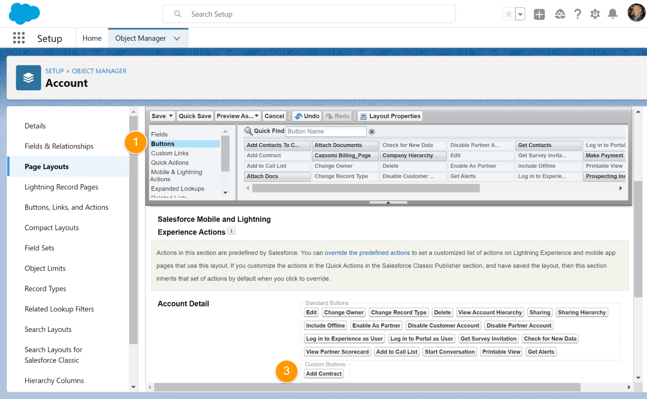Image resolution: width=647 pixels, height=399 pixels.
Task: Click the palette category list down arrow
Action: (225, 193)
